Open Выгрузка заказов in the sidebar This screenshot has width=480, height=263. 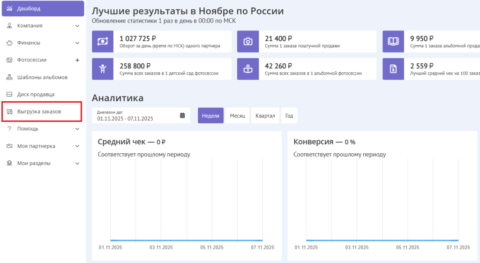tap(39, 112)
